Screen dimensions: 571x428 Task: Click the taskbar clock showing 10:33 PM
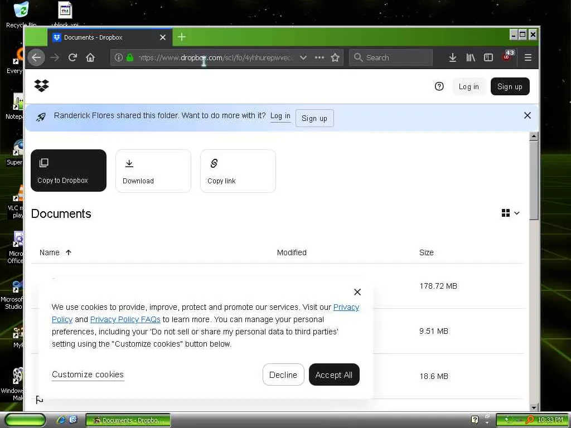(x=550, y=420)
